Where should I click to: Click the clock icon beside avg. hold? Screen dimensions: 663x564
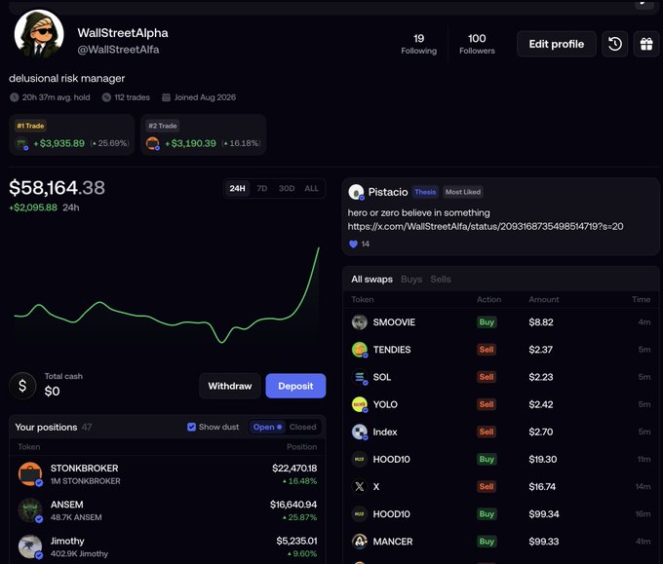tap(15, 97)
